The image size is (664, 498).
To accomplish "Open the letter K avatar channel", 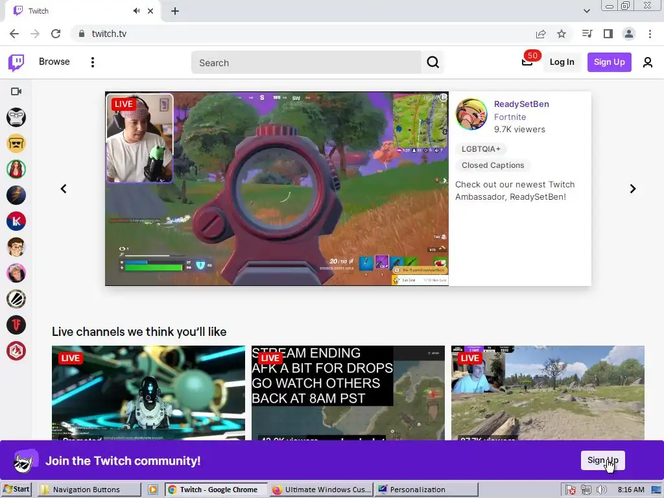I will coord(16,221).
